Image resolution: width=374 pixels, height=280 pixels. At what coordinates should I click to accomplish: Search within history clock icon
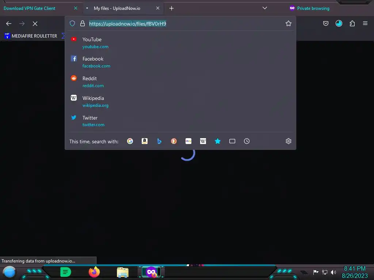click(247, 141)
